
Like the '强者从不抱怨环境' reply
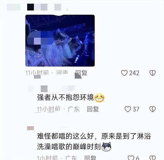tap(128, 109)
